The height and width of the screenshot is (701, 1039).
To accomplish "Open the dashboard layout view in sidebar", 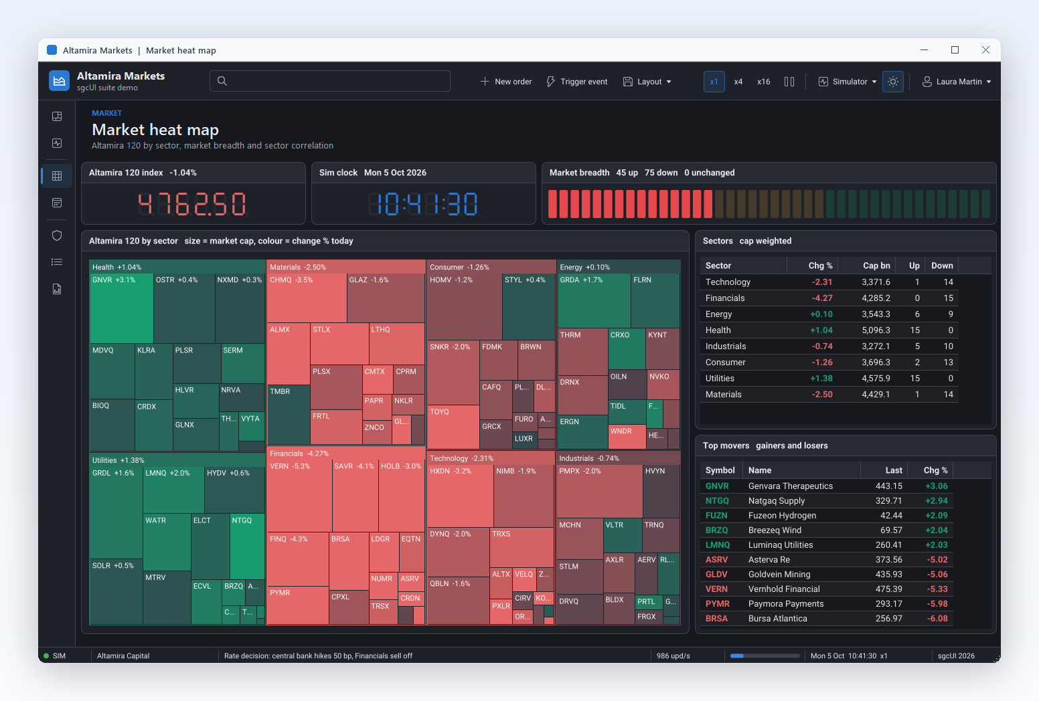I will point(57,116).
